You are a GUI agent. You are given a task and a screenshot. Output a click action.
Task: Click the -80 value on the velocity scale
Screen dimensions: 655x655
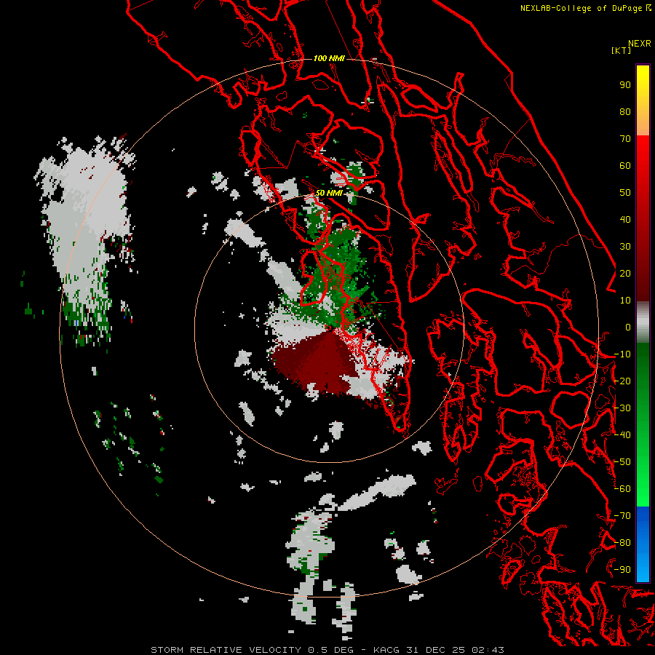click(622, 543)
